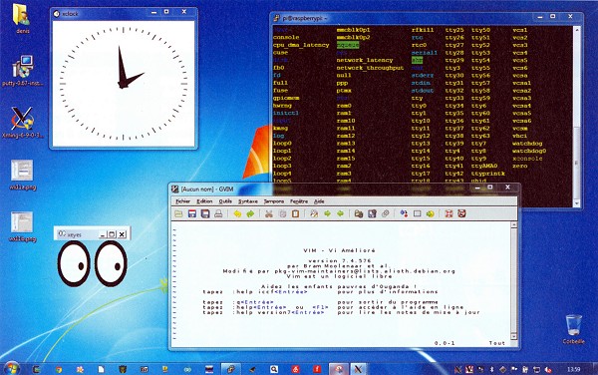Click the Jump to tag icon in GVIM
This screenshot has height=375, width=598.
pos(430,213)
